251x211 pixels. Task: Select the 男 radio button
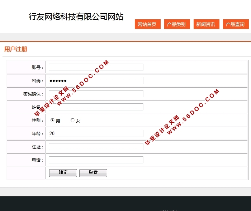52,120
